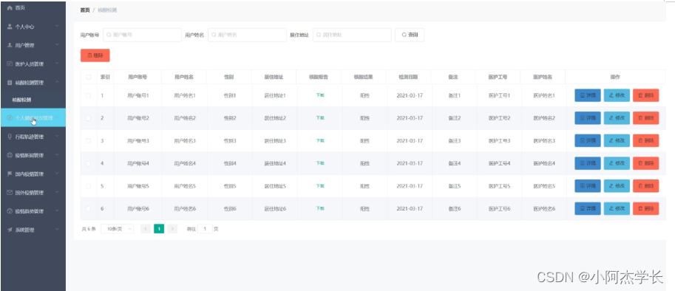Click the 医护工号3 cell
The width and height of the screenshot is (675, 291).
(x=499, y=140)
